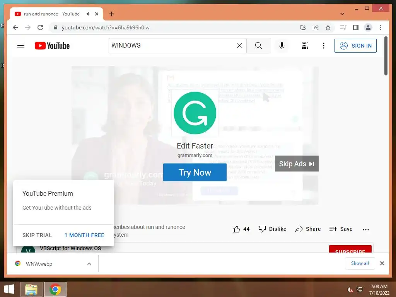Image resolution: width=396 pixels, height=297 pixels.
Task: Open the WNW.webp download item
Action: click(39, 264)
